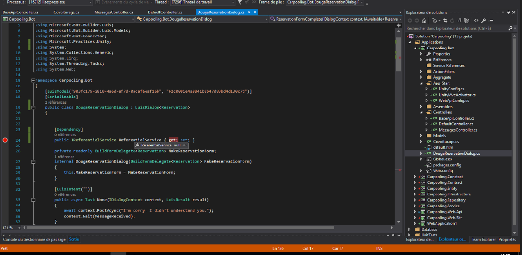Select UnityMvcActivator.cs in Solution Explorer
Screen dimensions: 522x255
(457, 95)
